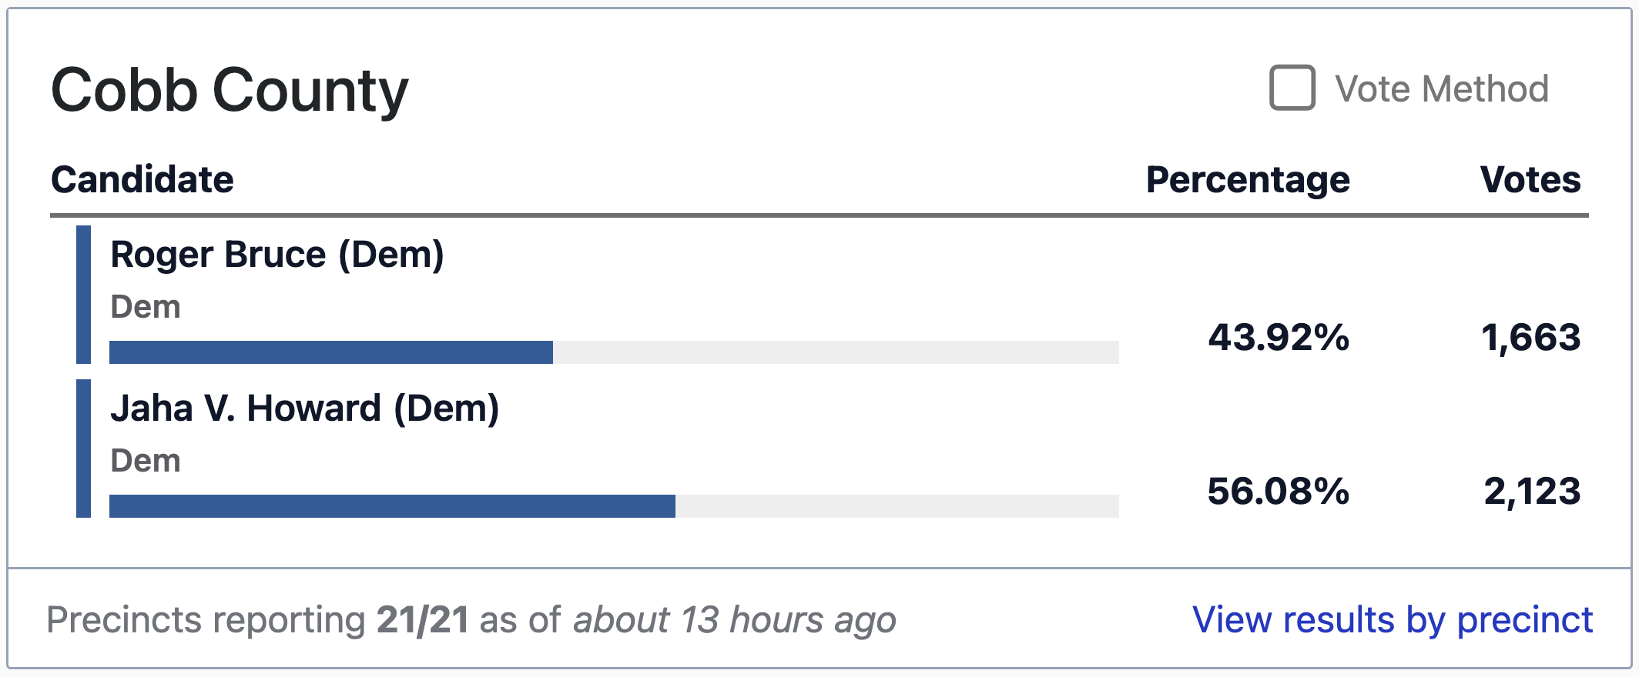Screen dimensions: 1639x677
Task: Click the Percentage column header
Action: 1248,180
